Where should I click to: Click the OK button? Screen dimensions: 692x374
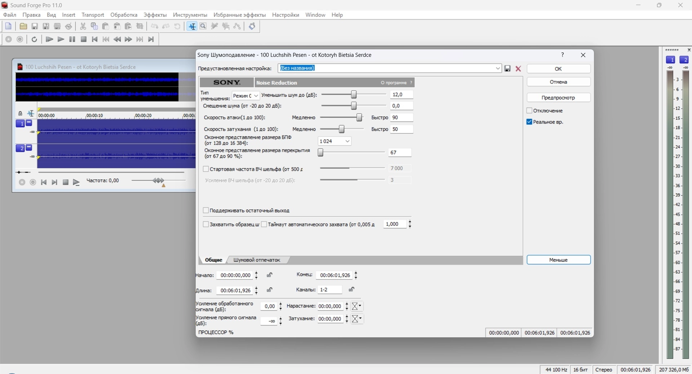[558, 69]
